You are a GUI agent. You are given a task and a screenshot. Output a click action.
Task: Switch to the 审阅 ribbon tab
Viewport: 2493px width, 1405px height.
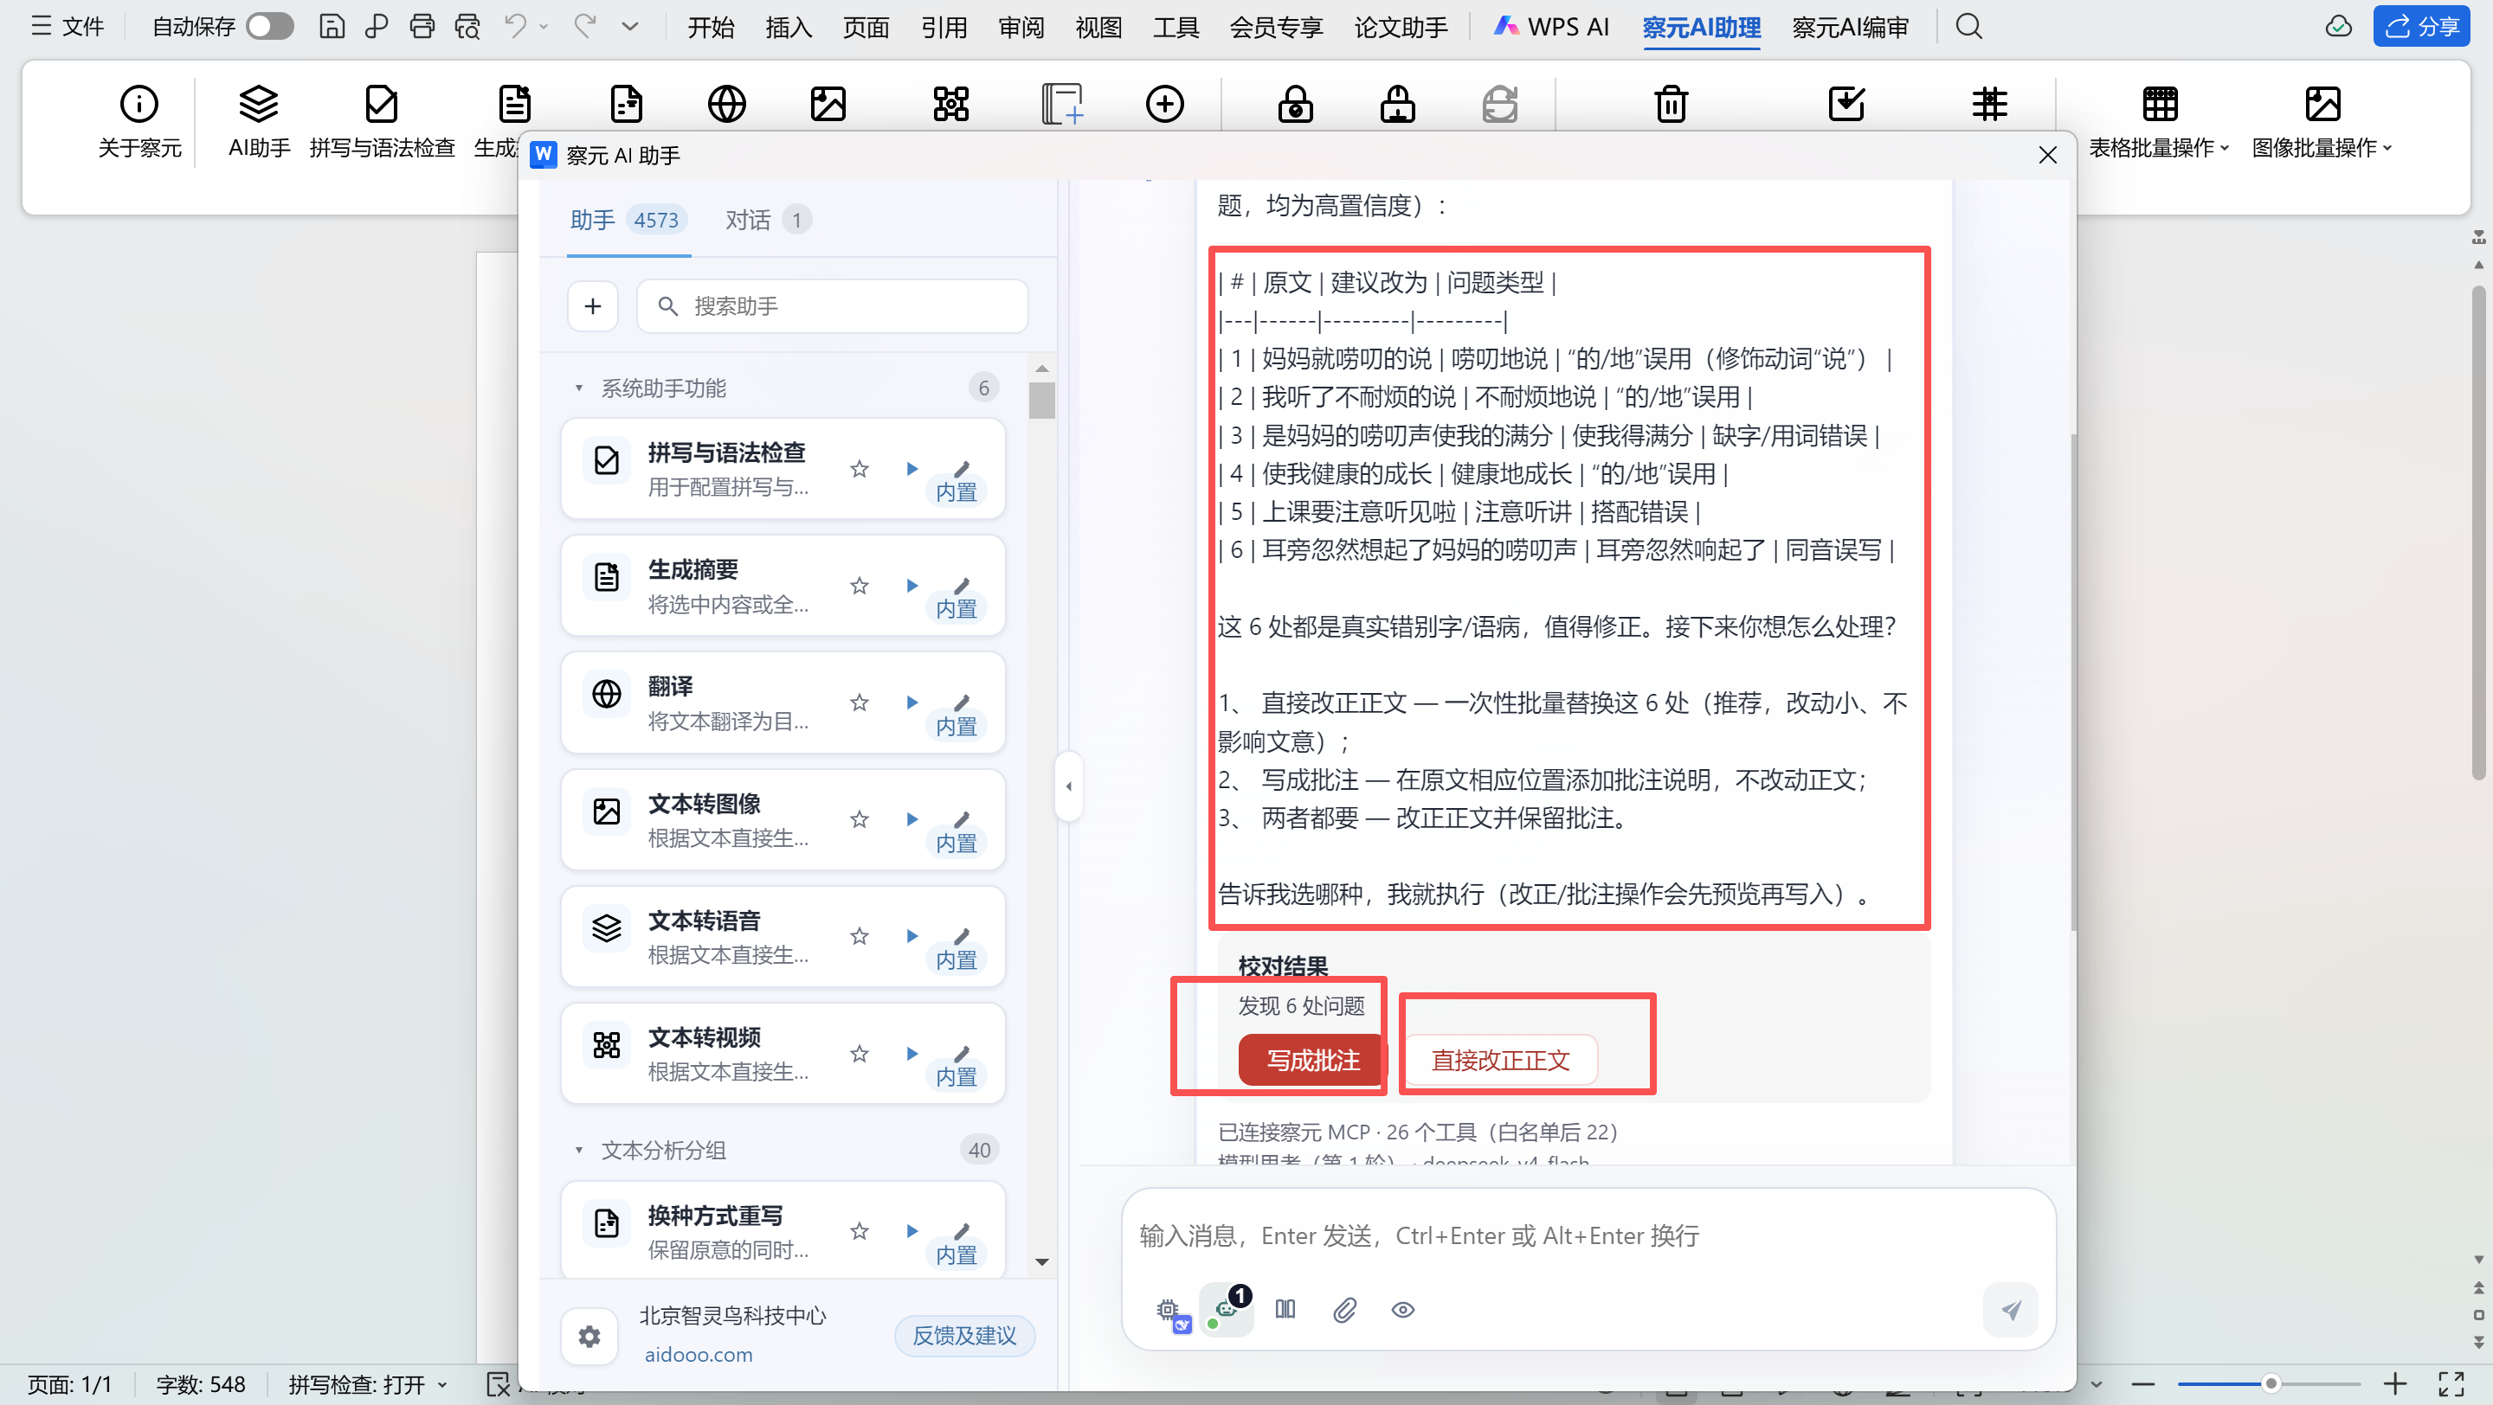(1021, 27)
